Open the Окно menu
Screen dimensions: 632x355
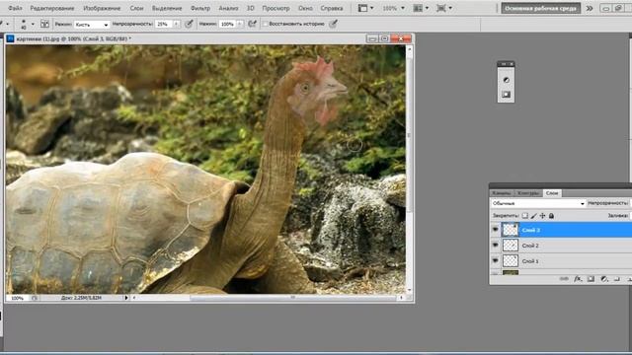[x=305, y=8]
